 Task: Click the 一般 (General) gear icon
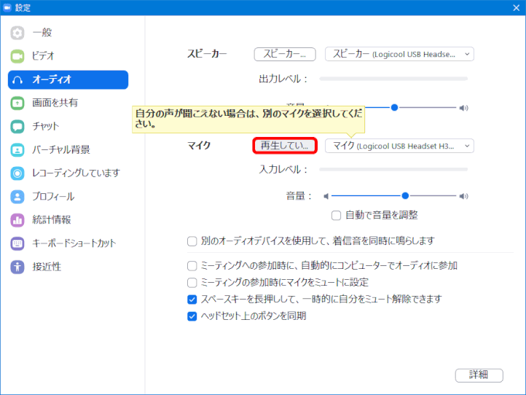click(x=17, y=33)
